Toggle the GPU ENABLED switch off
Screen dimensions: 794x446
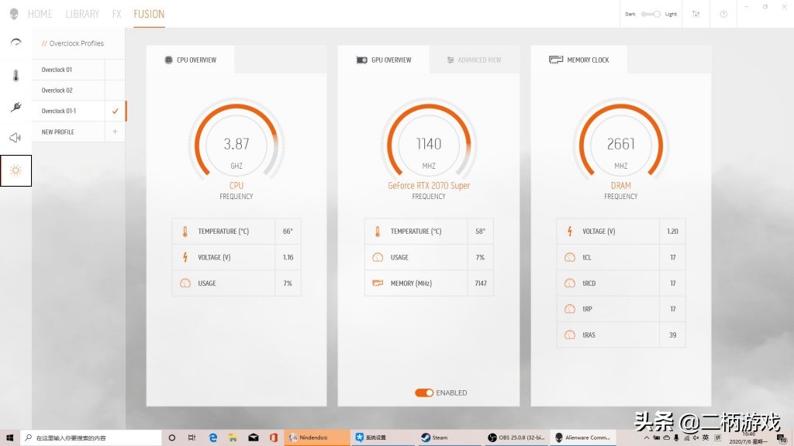(424, 393)
